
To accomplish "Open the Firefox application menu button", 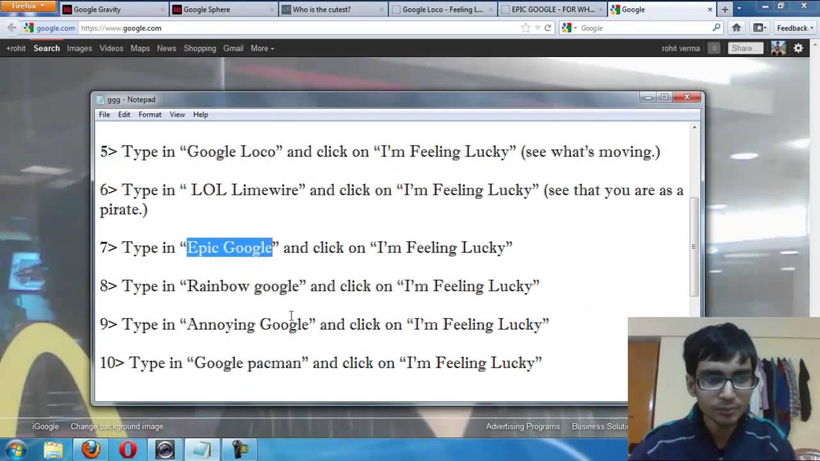I will click(x=28, y=6).
